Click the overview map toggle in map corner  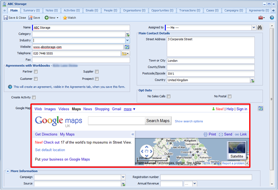click(x=247, y=163)
